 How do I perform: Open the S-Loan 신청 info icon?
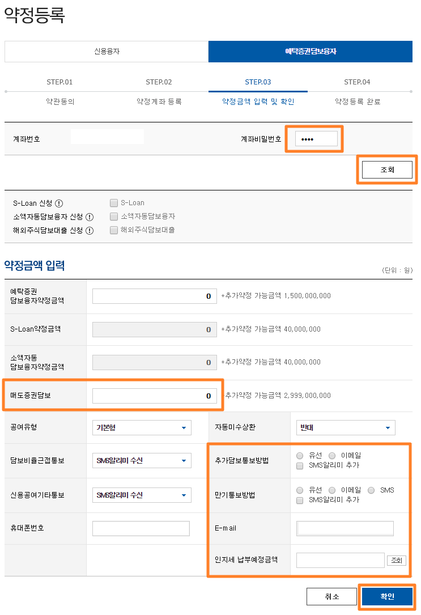pyautogui.click(x=59, y=203)
